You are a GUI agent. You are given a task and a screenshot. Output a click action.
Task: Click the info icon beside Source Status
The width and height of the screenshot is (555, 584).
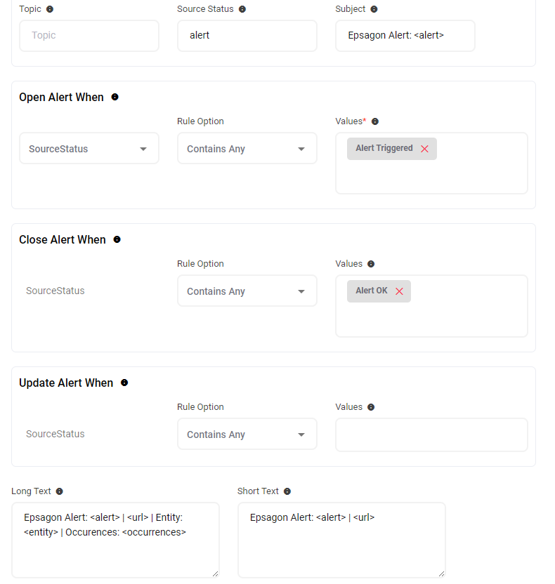(242, 9)
